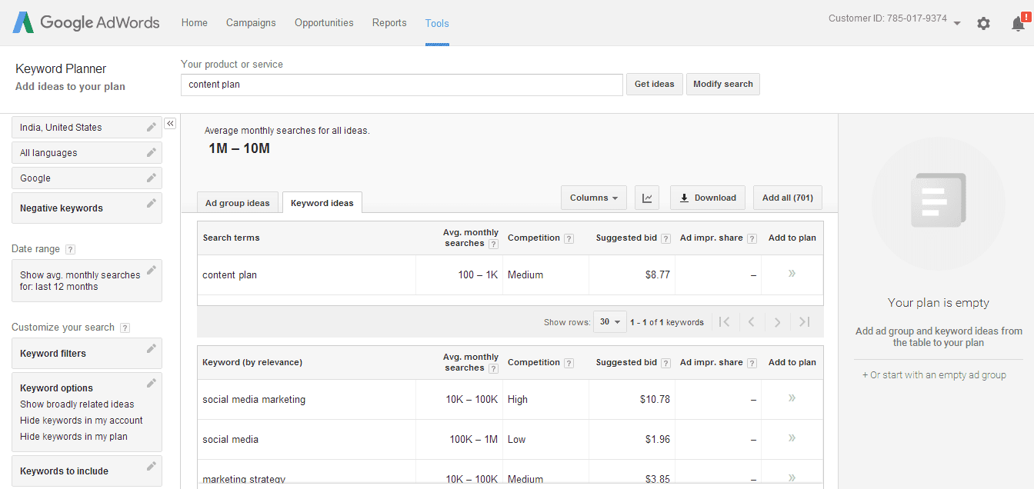Edit Negative keywords
The image size is (1034, 489).
(x=152, y=203)
